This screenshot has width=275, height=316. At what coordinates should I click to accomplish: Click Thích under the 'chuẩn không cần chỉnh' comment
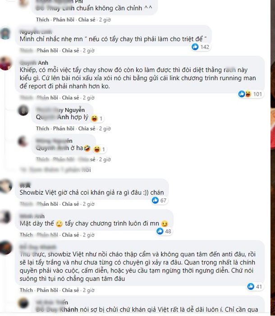[42, 20]
